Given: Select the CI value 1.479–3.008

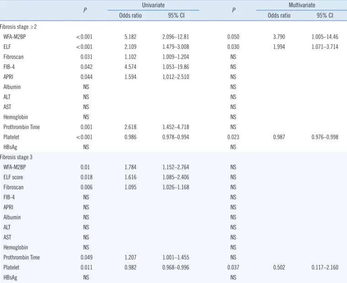Looking at the screenshot, I should pos(176,47).
